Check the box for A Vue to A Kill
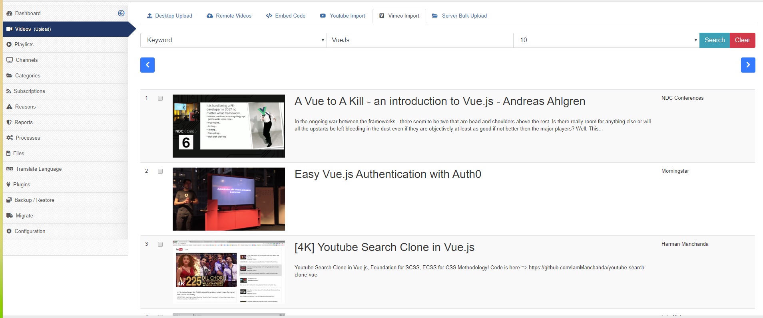Screen dimensions: 763x318 tap(160, 98)
